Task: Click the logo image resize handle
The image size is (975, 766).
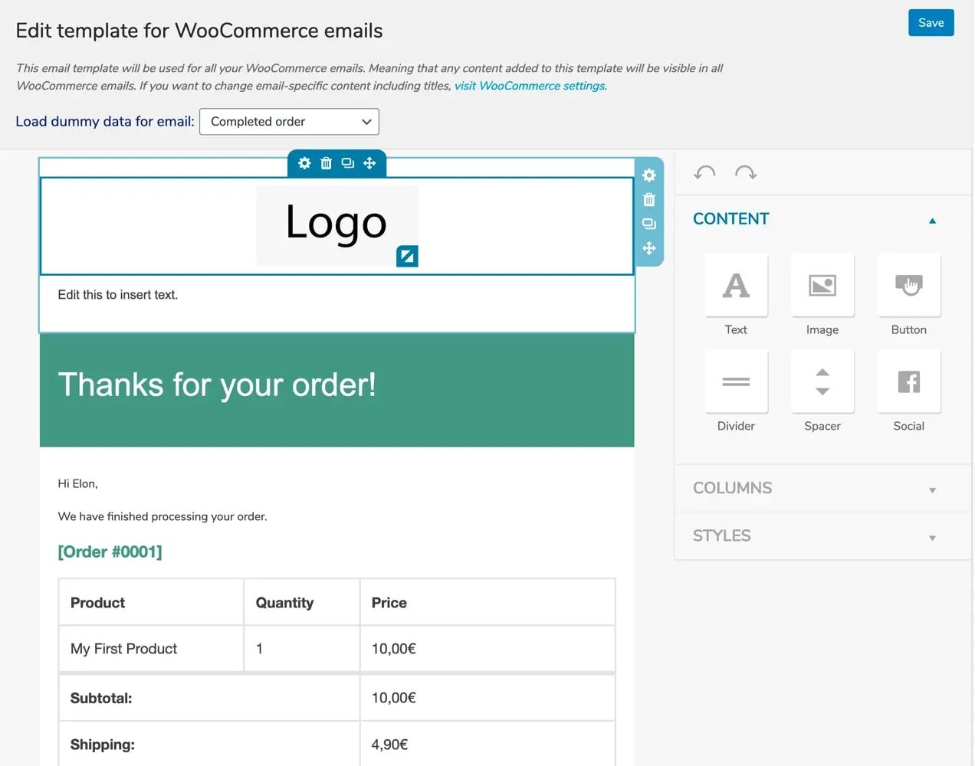Action: 407,256
